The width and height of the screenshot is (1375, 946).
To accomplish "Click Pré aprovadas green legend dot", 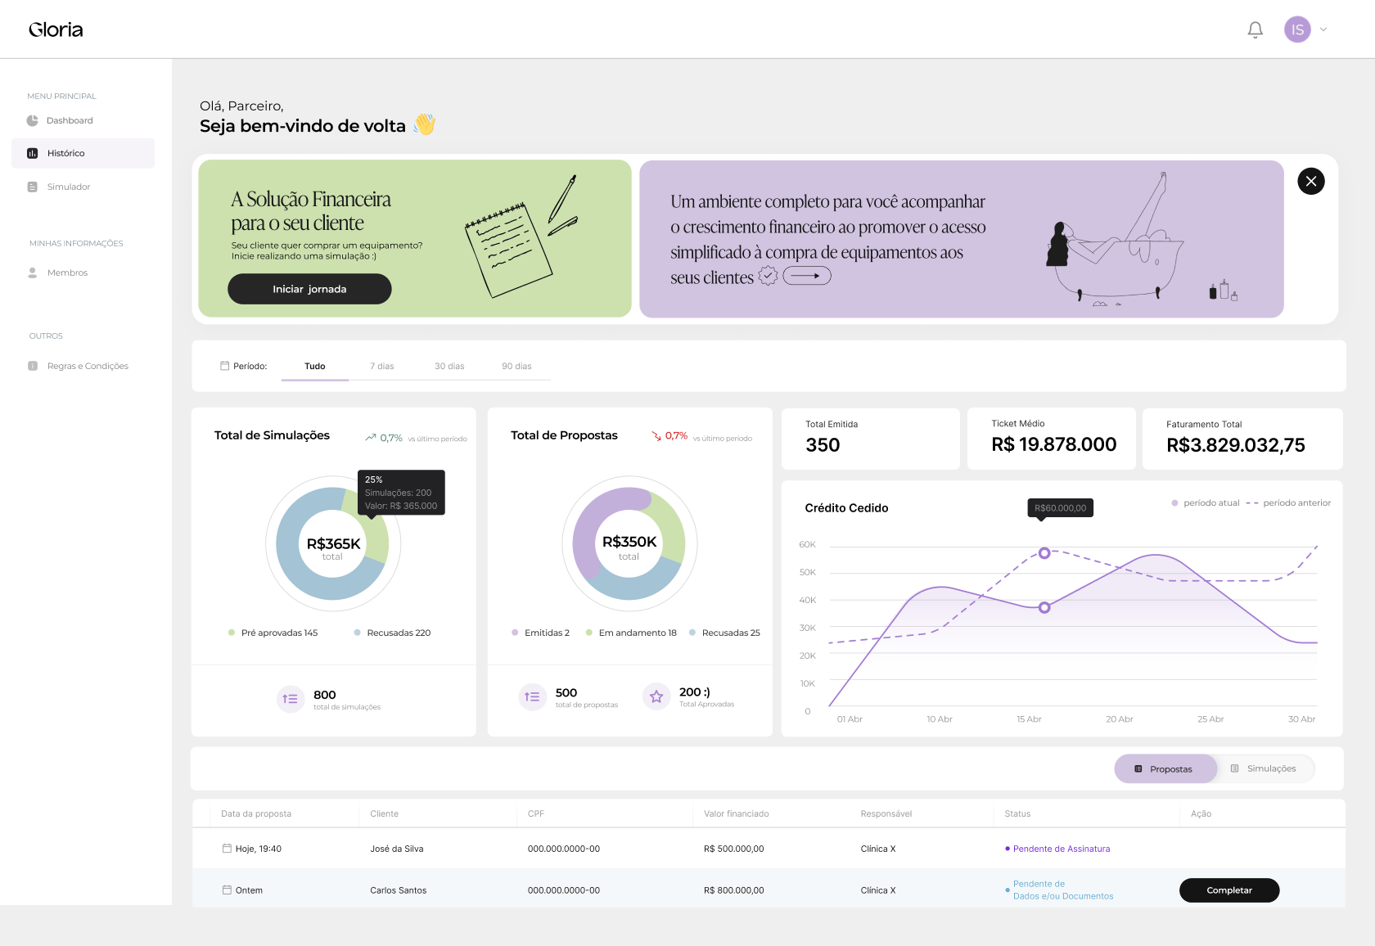I will (232, 633).
